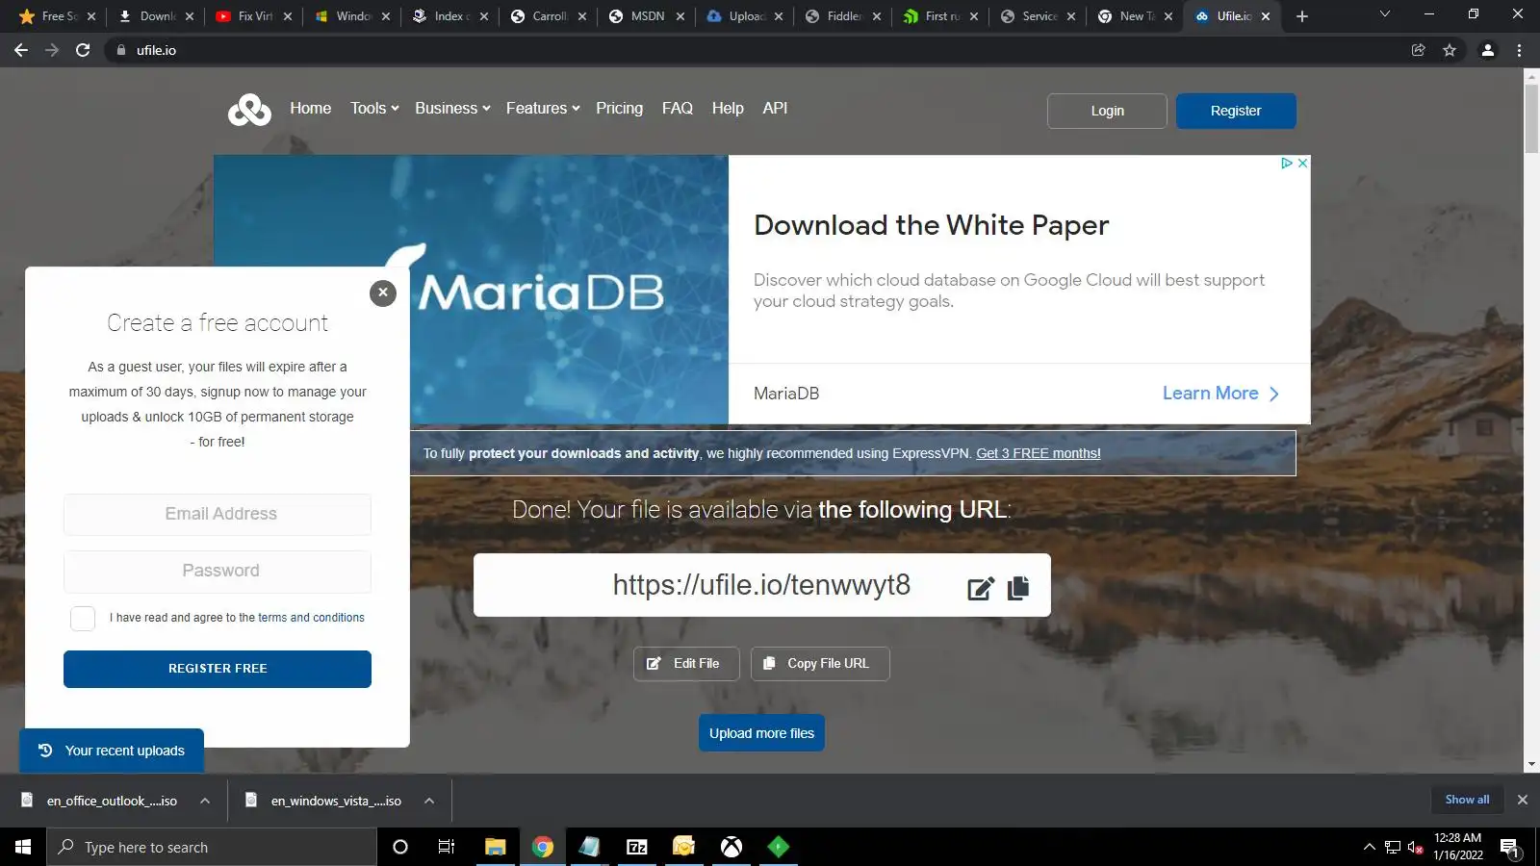Click the Password field
The height and width of the screenshot is (866, 1540).
[x=218, y=572]
